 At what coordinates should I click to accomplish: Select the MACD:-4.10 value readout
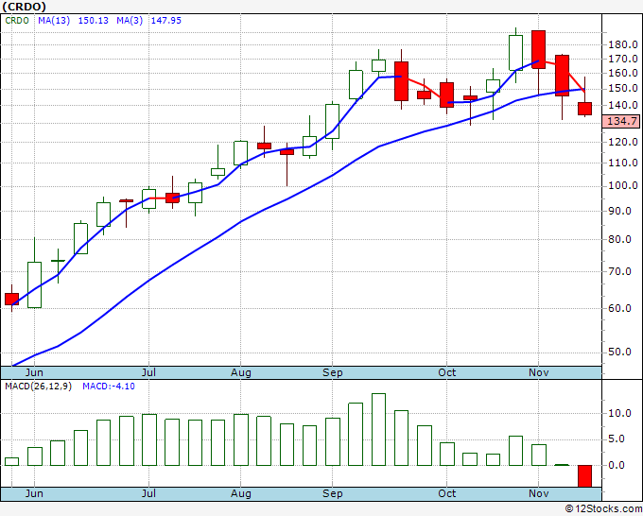click(x=109, y=387)
